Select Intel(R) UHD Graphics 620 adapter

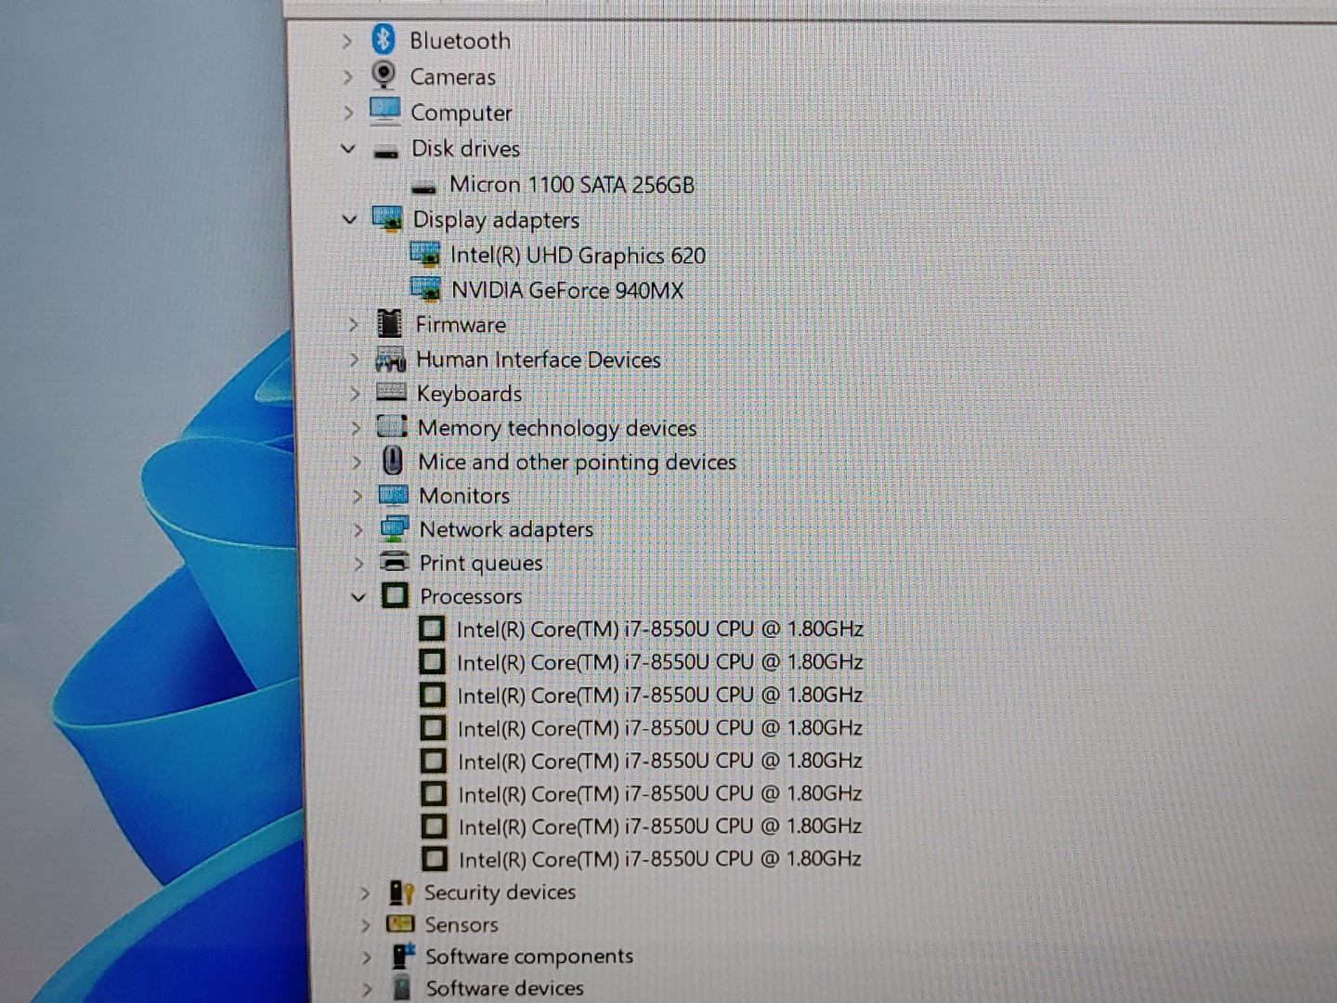(578, 255)
